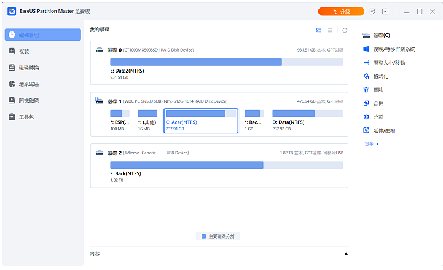
Task: Click the '1.82 TB 基本, GPT磁碟, 可移除USB' text
Action: (x=312, y=153)
